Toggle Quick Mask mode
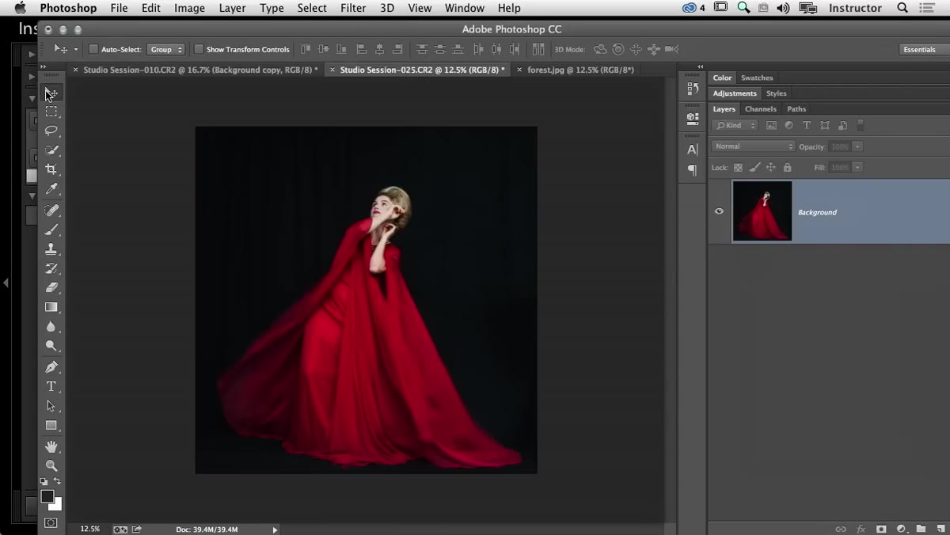 pos(51,523)
